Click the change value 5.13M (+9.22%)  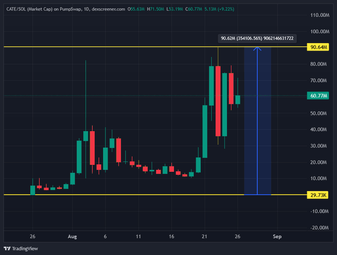click(219, 9)
